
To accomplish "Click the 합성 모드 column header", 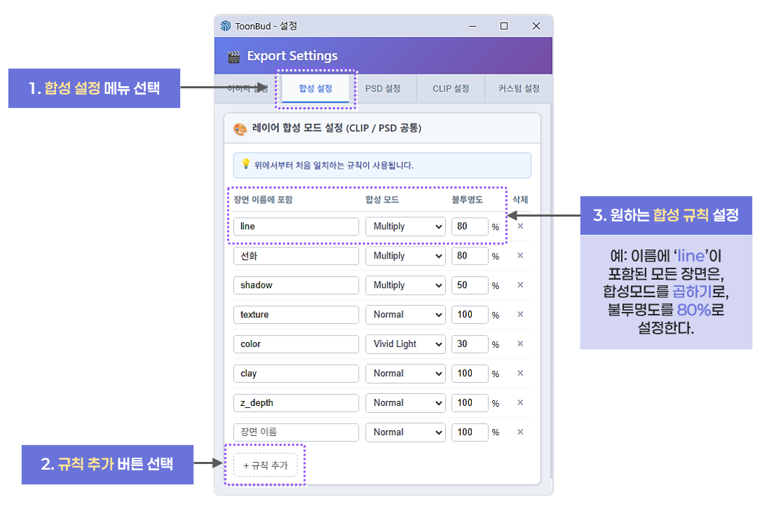I will tap(382, 199).
